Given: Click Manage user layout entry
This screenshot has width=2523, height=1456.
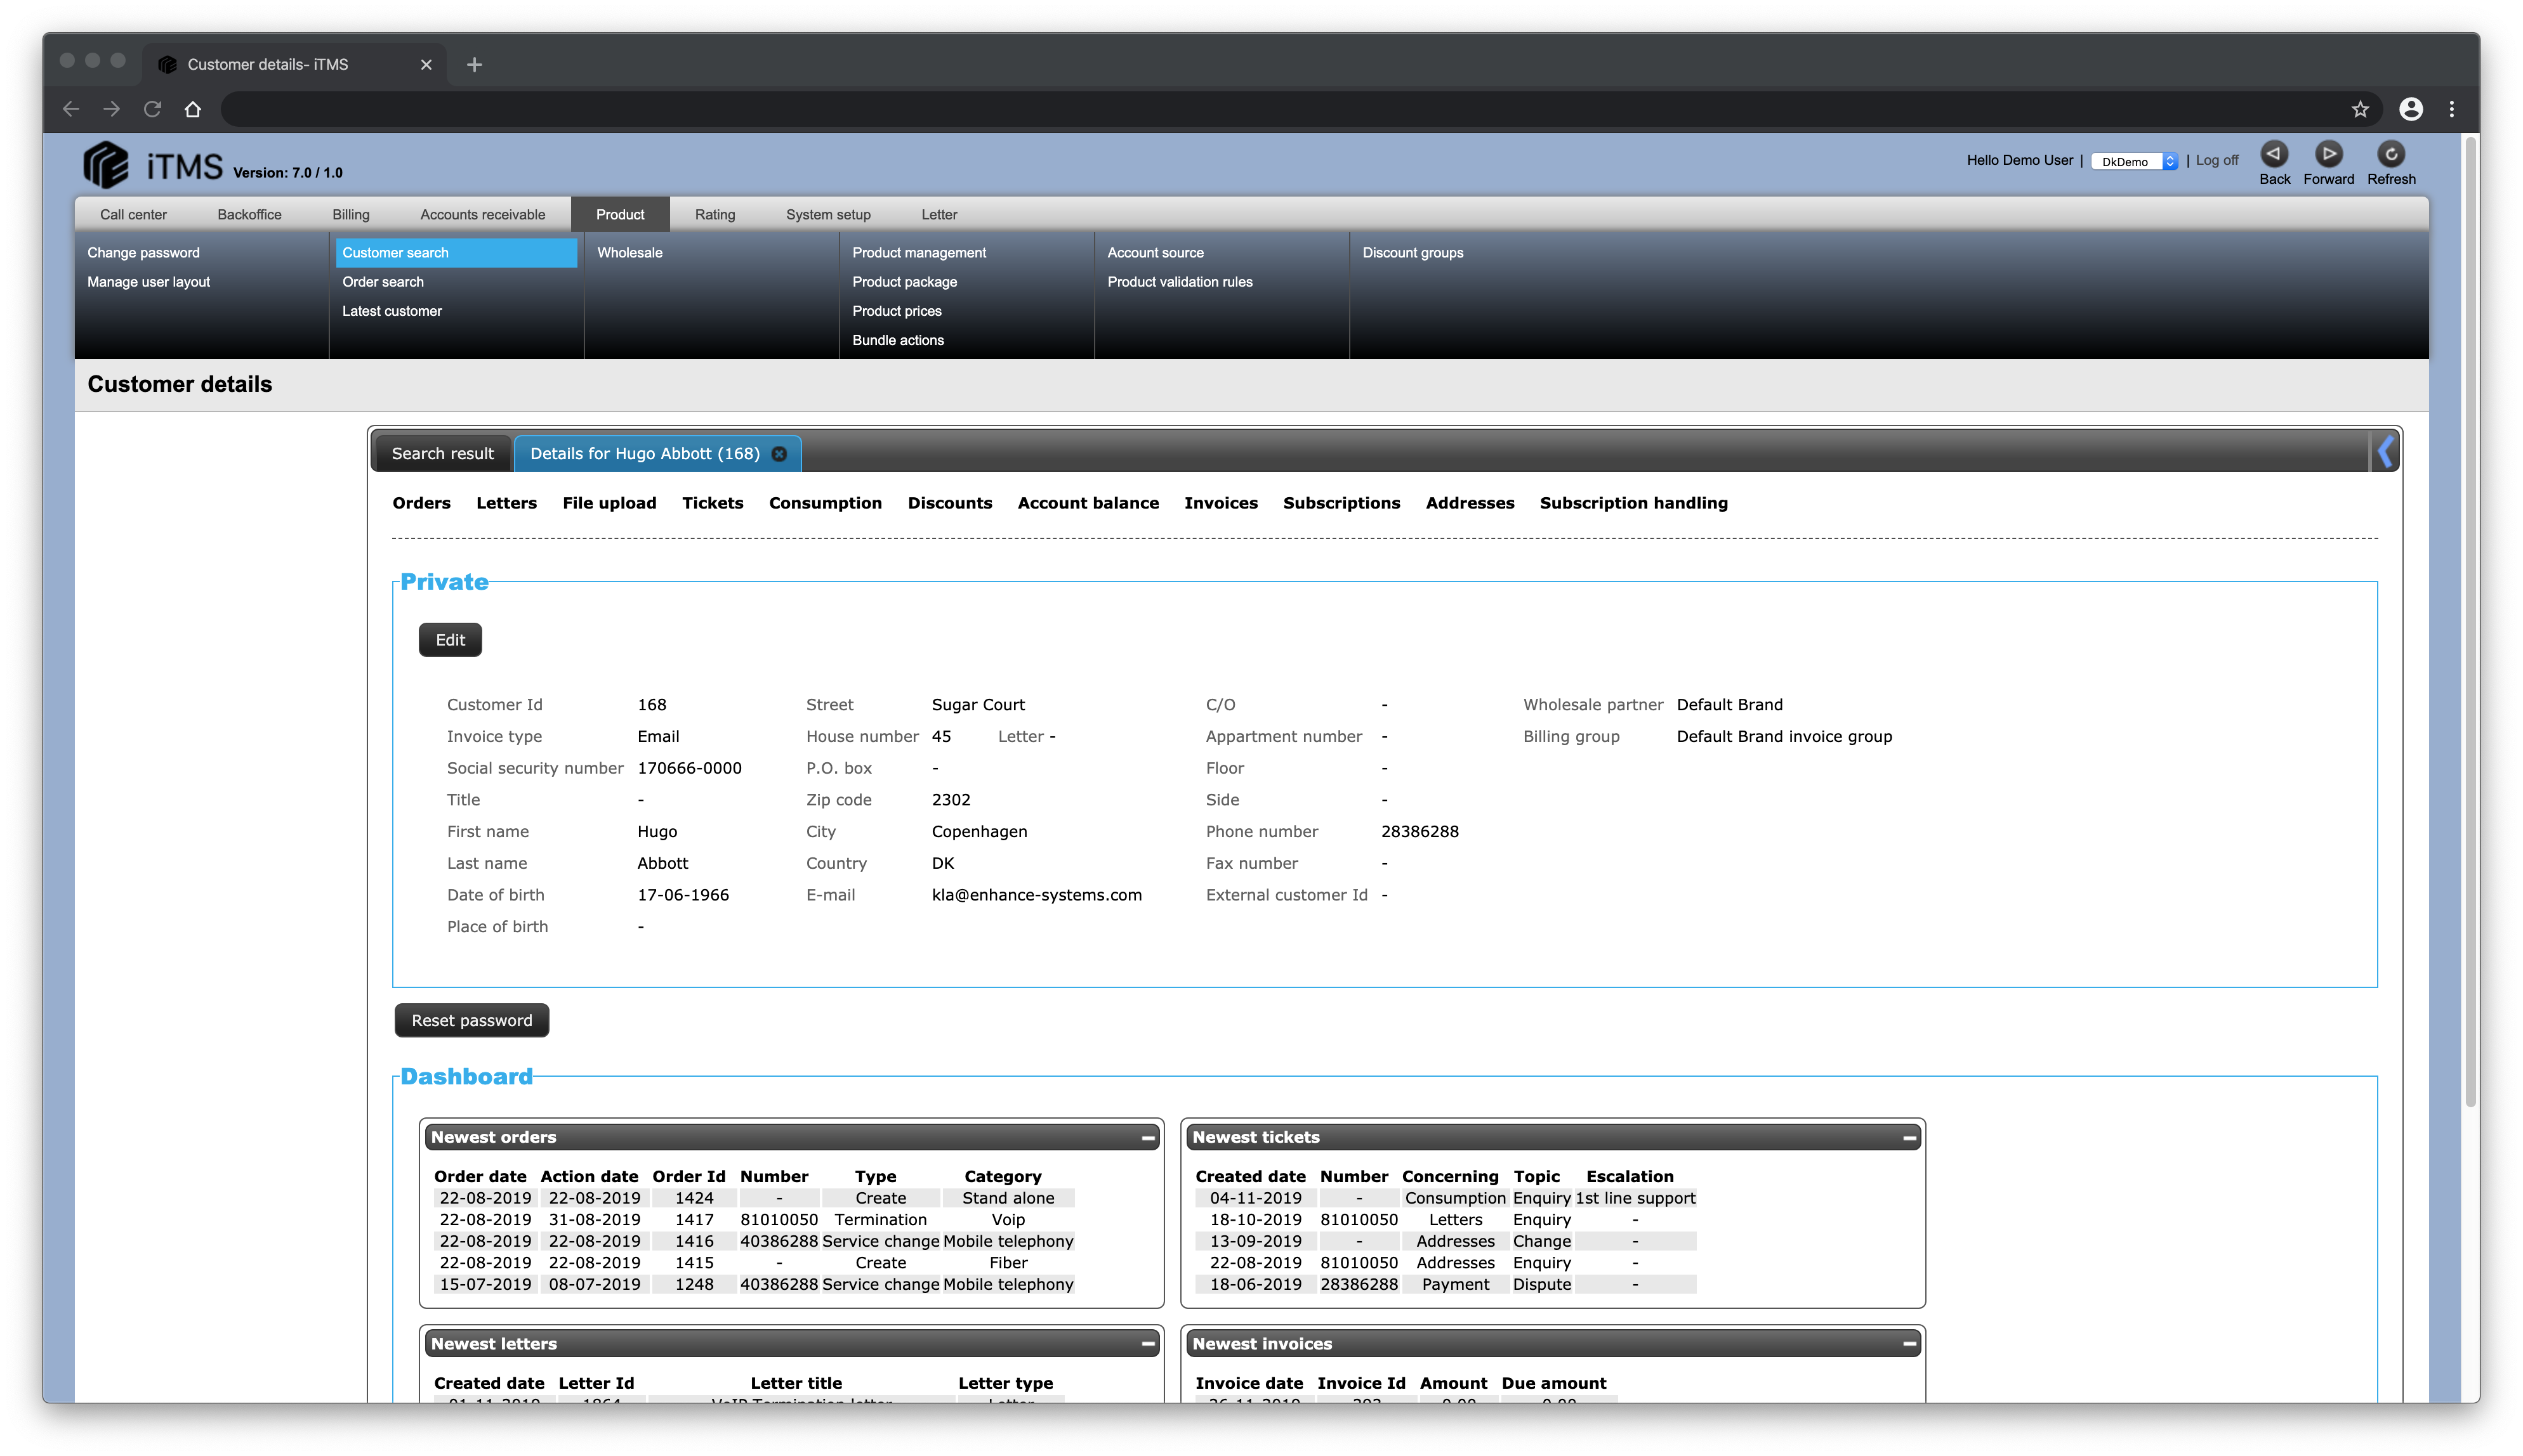Looking at the screenshot, I should click(148, 282).
